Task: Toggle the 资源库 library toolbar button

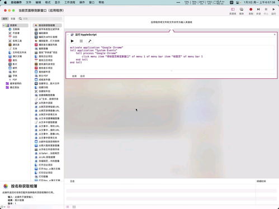Action: coord(233,11)
